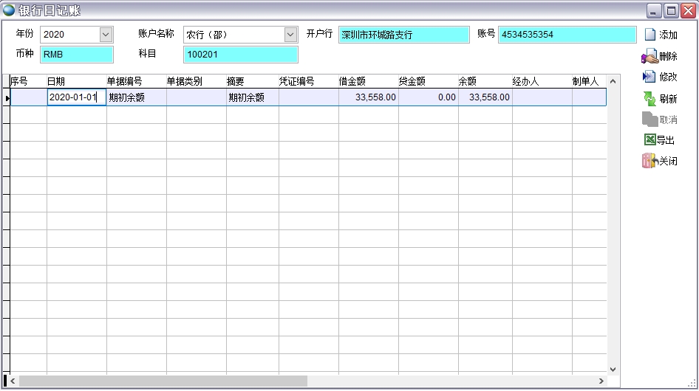Image resolution: width=699 pixels, height=391 pixels.
Task: Click the 修改 (Modify) icon
Action: [x=649, y=77]
